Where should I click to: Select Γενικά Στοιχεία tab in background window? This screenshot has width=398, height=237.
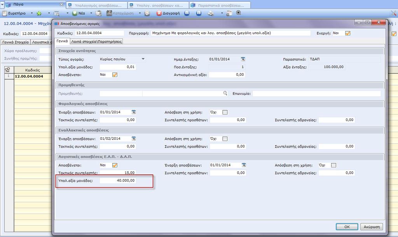[x=16, y=42]
